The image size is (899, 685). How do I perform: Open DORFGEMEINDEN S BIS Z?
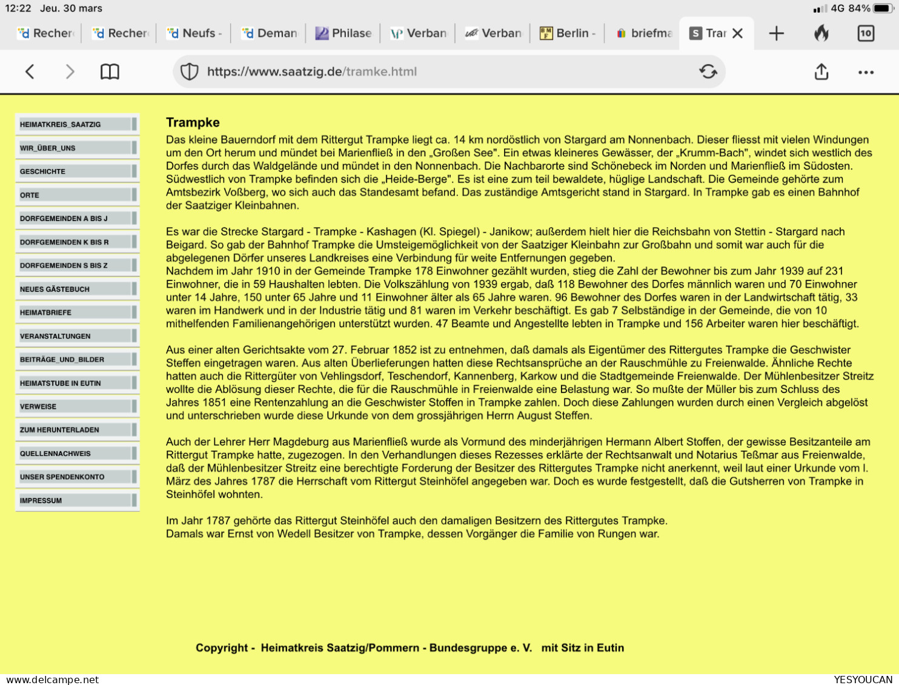point(78,265)
